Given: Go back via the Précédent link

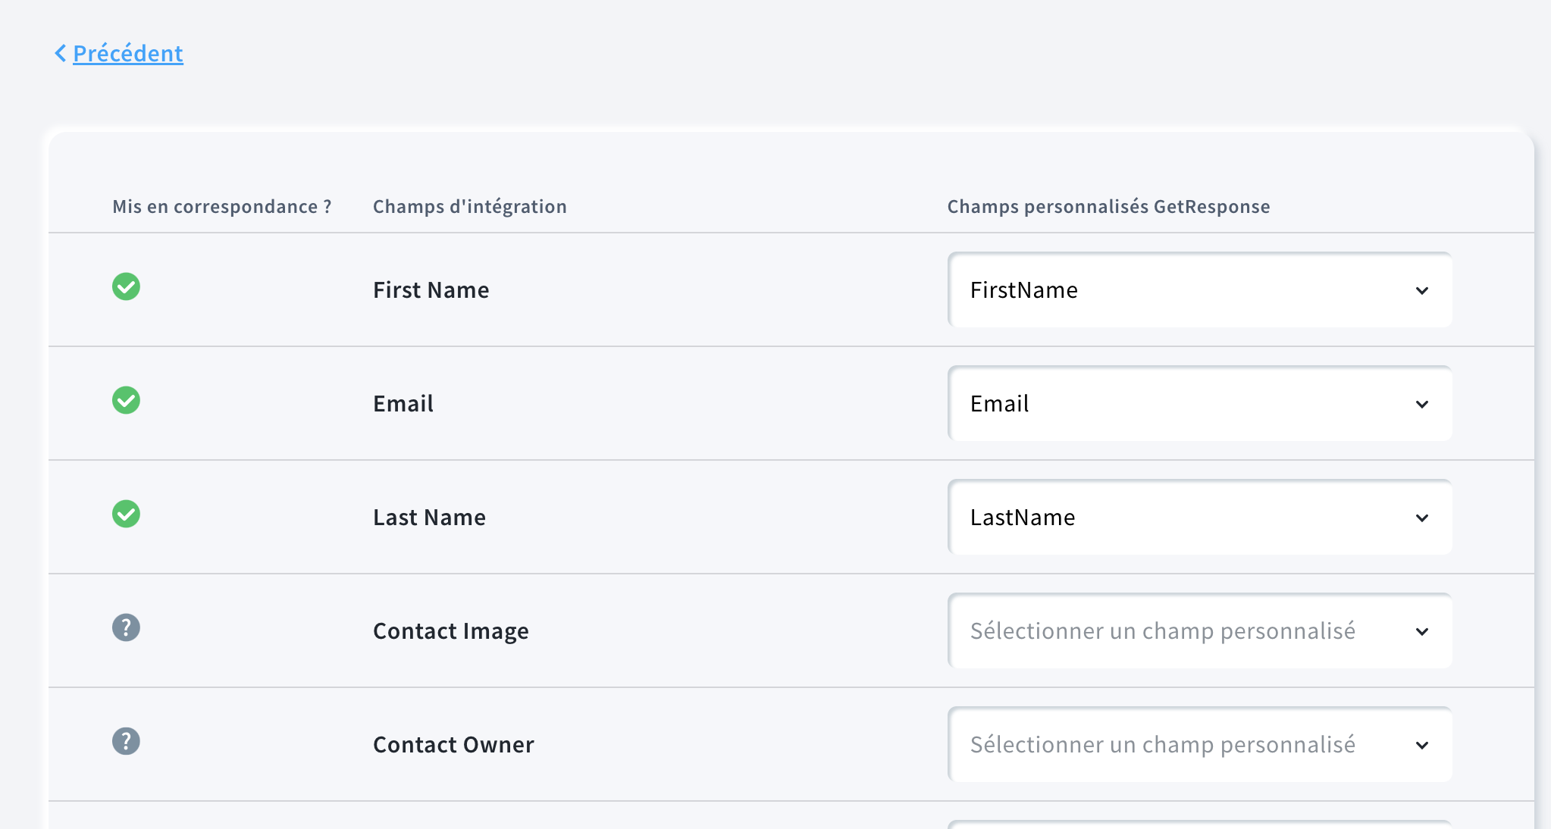Looking at the screenshot, I should click(128, 54).
